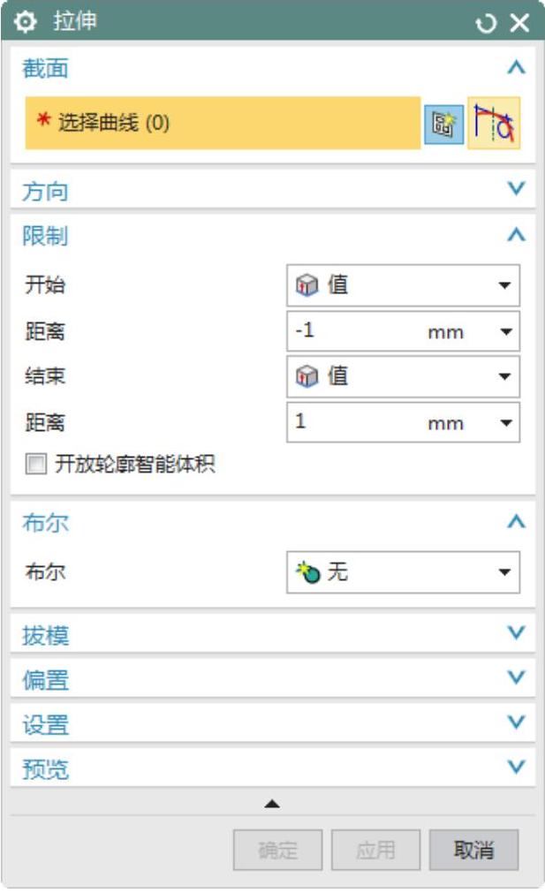Click the small triangle to collapse the dialog
Screen dimensions: 545x893
coord(272,803)
